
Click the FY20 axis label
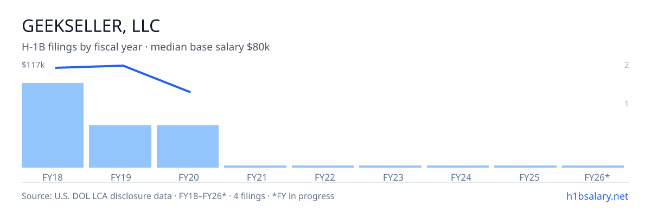point(188,177)
